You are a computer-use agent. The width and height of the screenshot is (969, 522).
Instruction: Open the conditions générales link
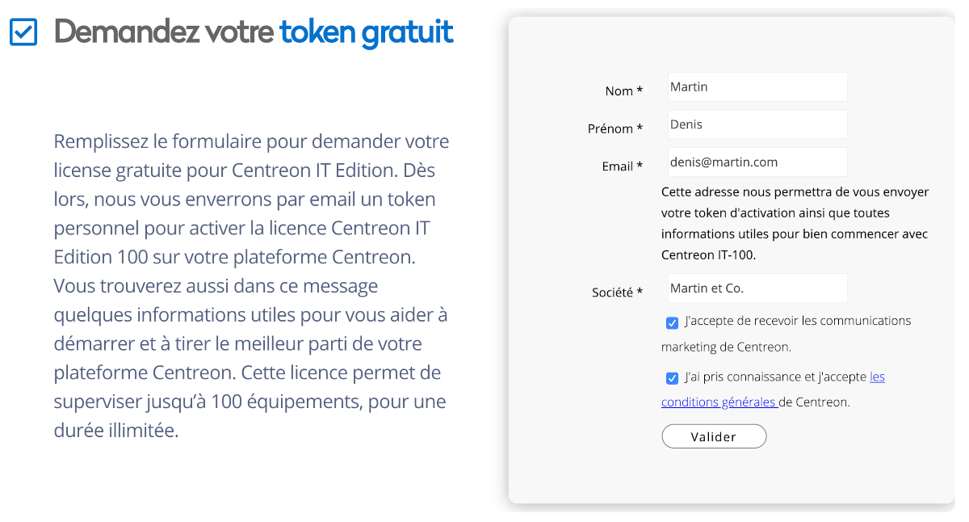pyautogui.click(x=773, y=389)
